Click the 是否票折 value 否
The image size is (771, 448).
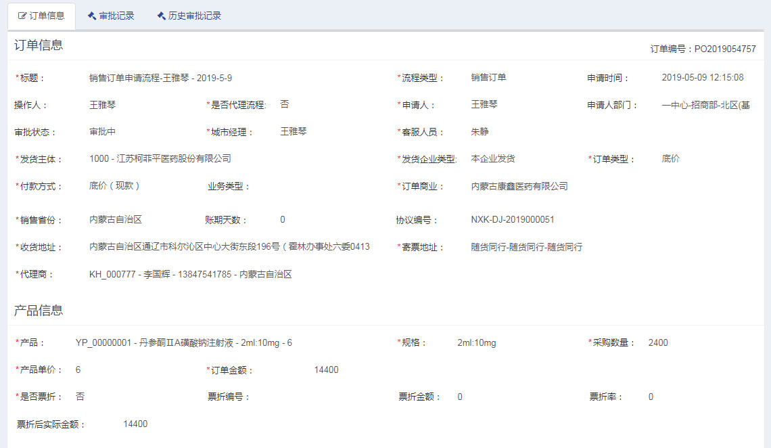click(x=80, y=397)
